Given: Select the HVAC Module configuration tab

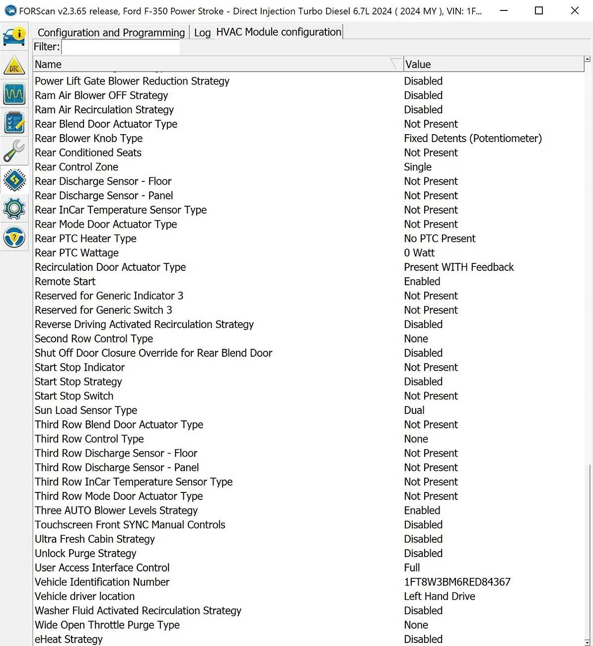Looking at the screenshot, I should point(279,32).
